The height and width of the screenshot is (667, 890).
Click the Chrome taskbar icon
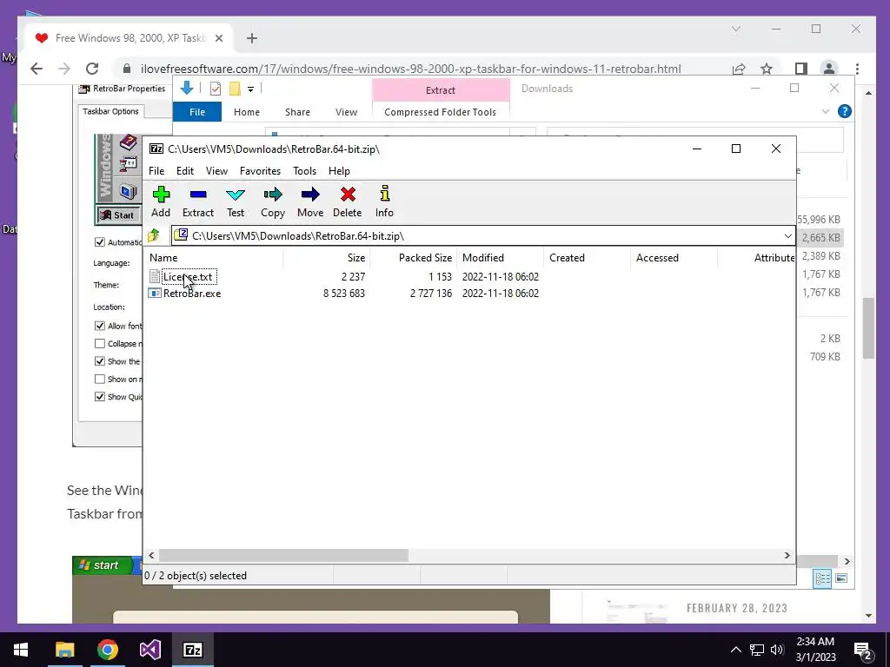[107, 650]
